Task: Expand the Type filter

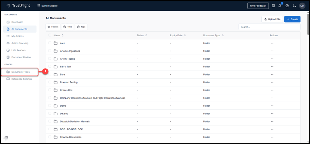Action: tap(67, 27)
